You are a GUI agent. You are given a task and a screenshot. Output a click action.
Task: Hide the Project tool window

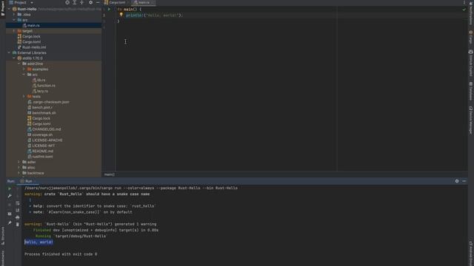click(98, 2)
